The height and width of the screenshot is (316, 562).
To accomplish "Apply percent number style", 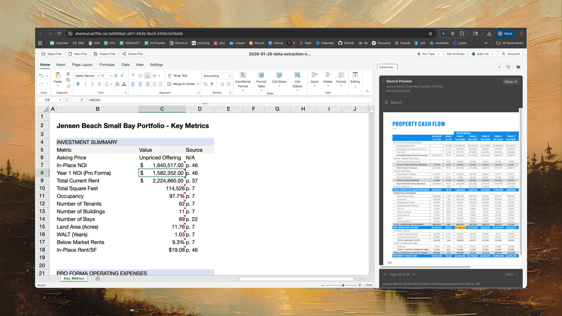I will [205, 84].
